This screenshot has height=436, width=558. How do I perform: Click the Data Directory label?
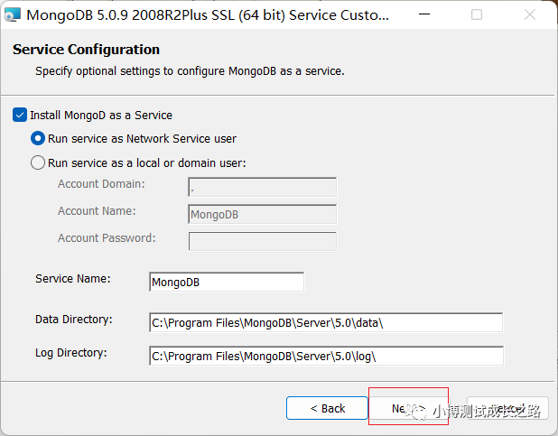(x=74, y=320)
